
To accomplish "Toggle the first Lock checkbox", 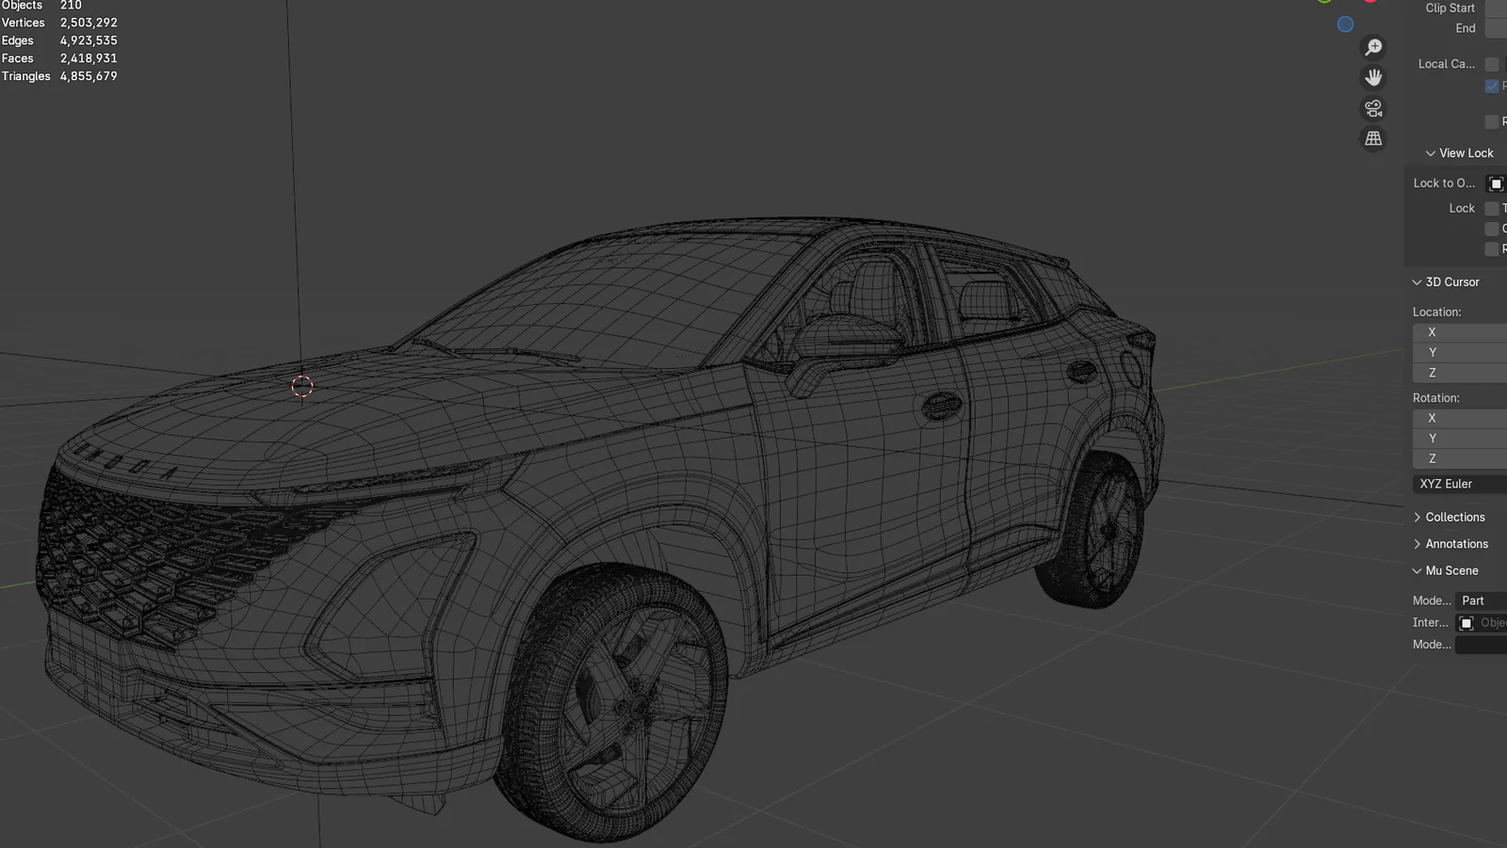I will tap(1492, 208).
